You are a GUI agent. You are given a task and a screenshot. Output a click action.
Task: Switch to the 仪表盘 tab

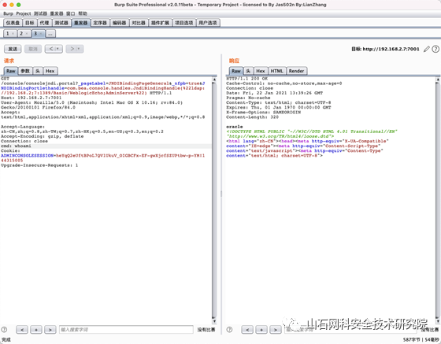click(13, 23)
